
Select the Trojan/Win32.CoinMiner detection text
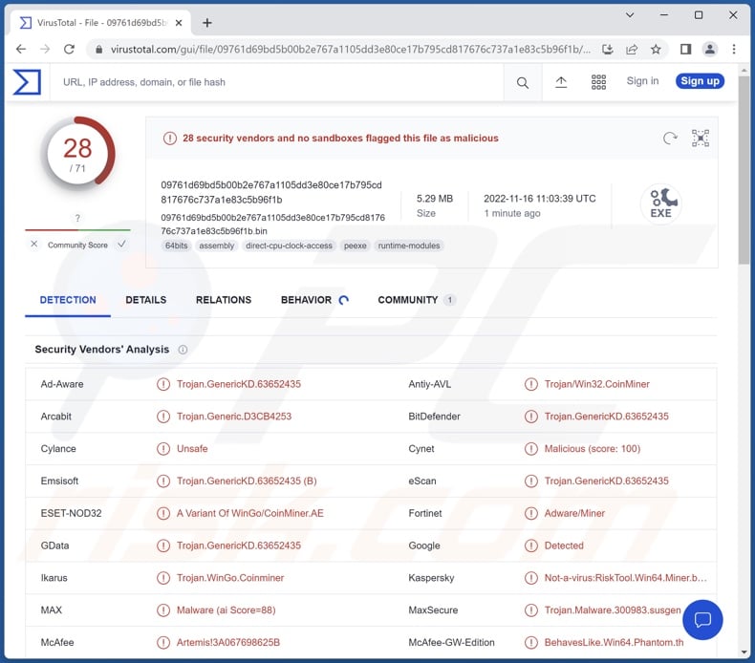tap(596, 384)
